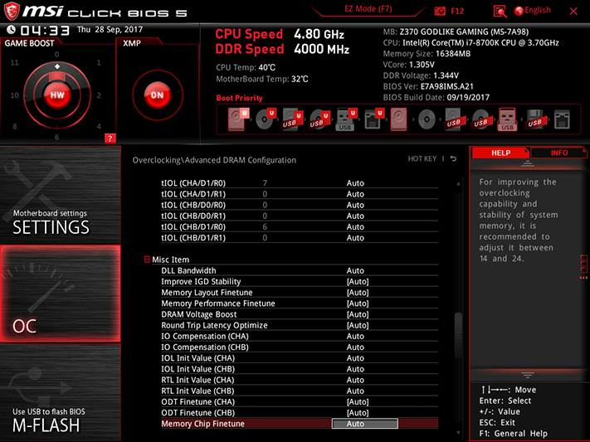590x442 pixels.
Task: Select tIOL (CHB/D1/R0) row
Action: [x=300, y=227]
